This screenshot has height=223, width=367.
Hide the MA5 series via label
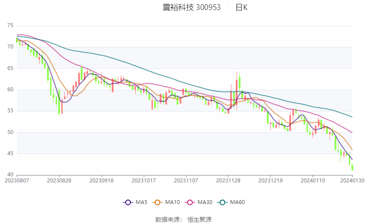click(x=141, y=202)
